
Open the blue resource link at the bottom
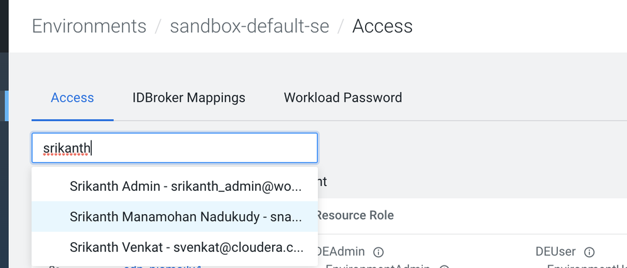163,266
